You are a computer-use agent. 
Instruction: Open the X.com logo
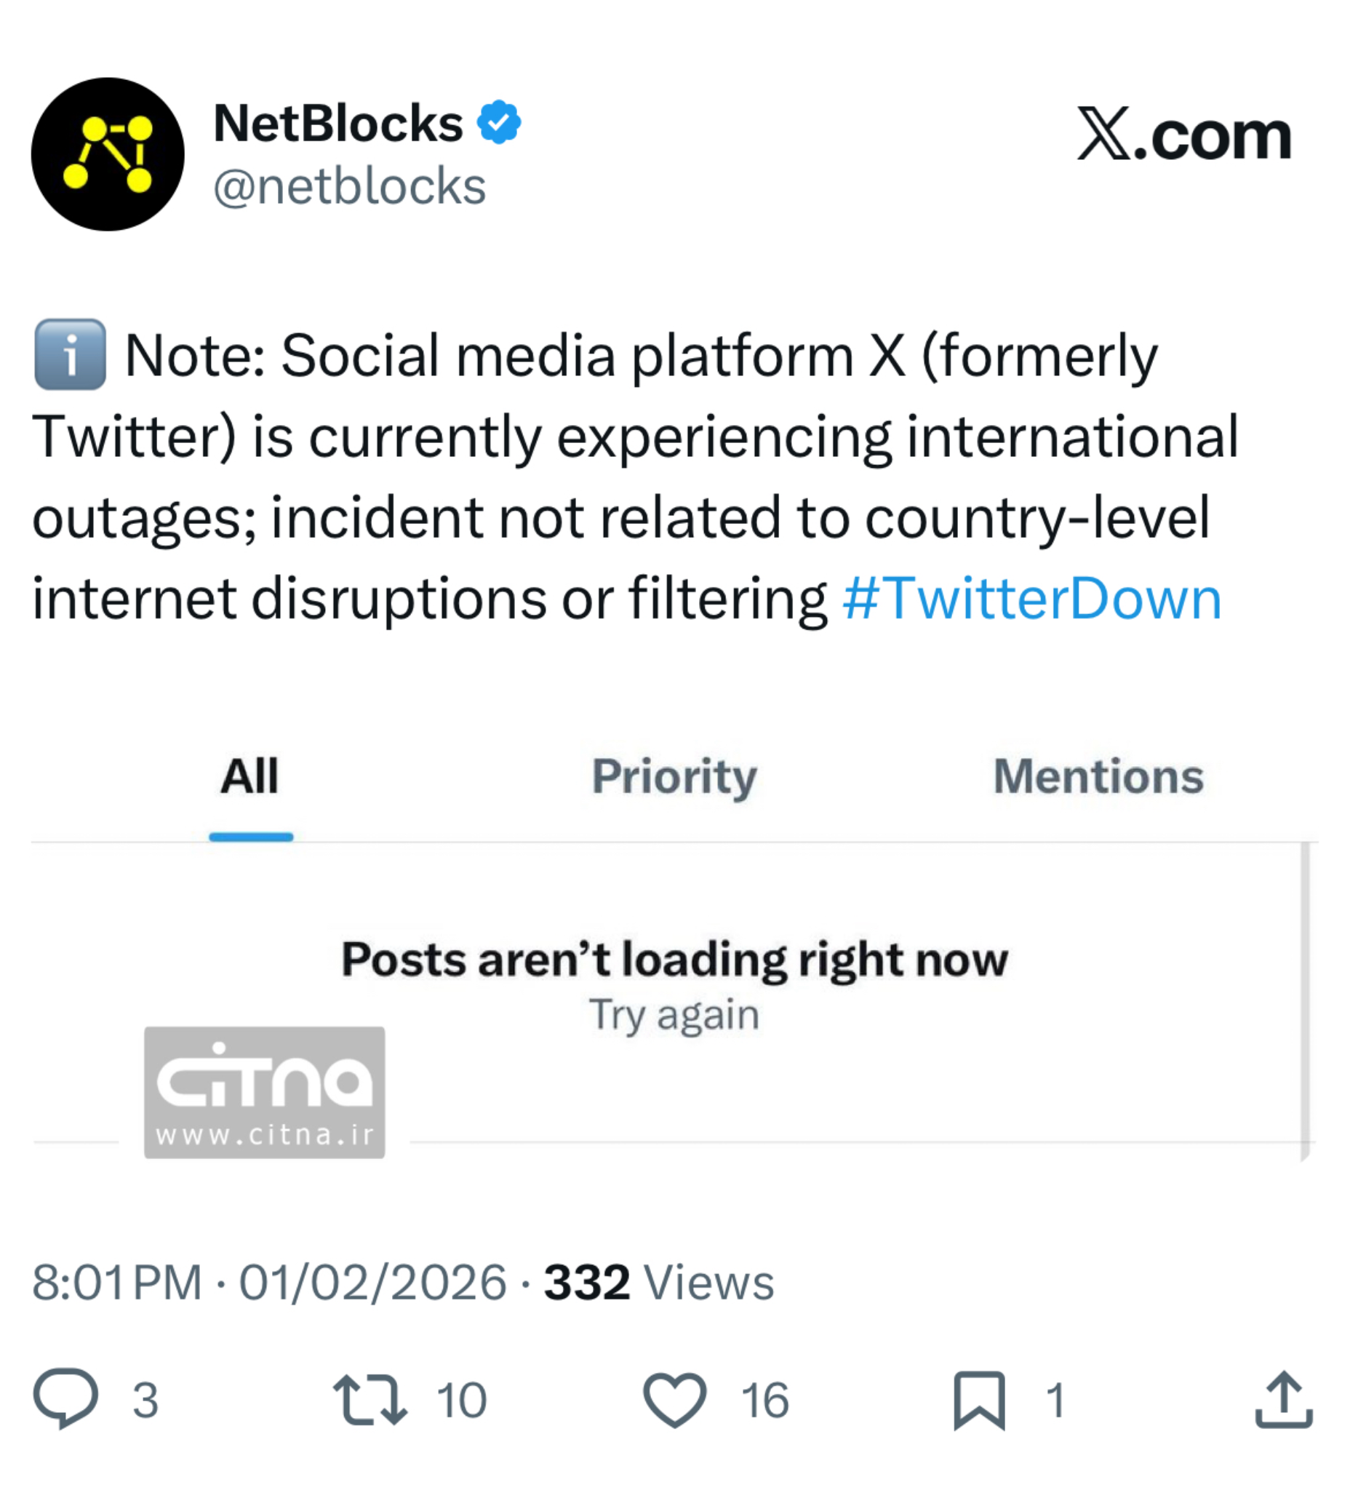pos(1183,135)
